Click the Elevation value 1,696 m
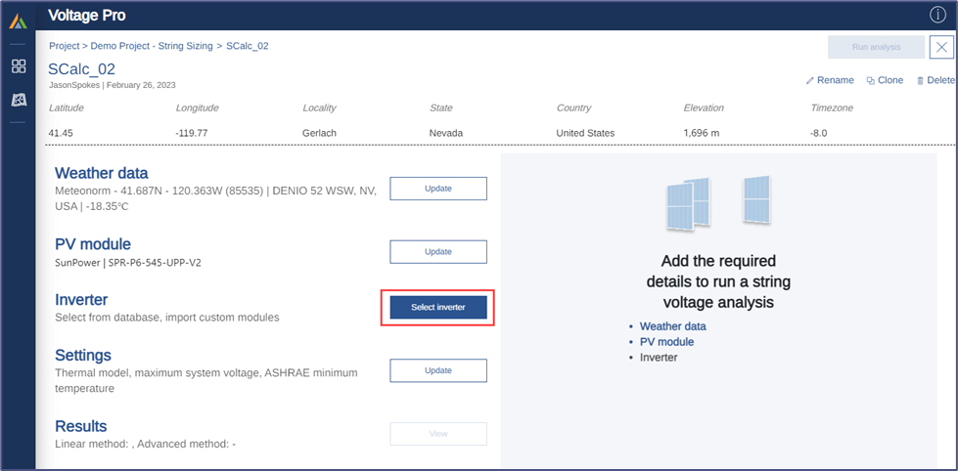The image size is (958, 471). 704,133
